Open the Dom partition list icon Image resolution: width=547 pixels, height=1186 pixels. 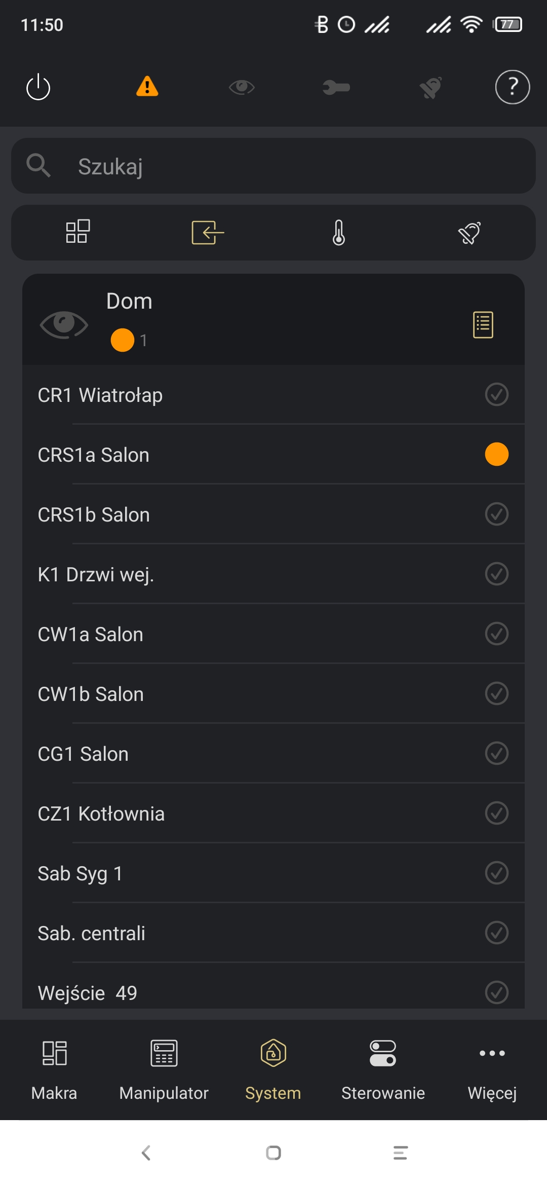coord(483,324)
